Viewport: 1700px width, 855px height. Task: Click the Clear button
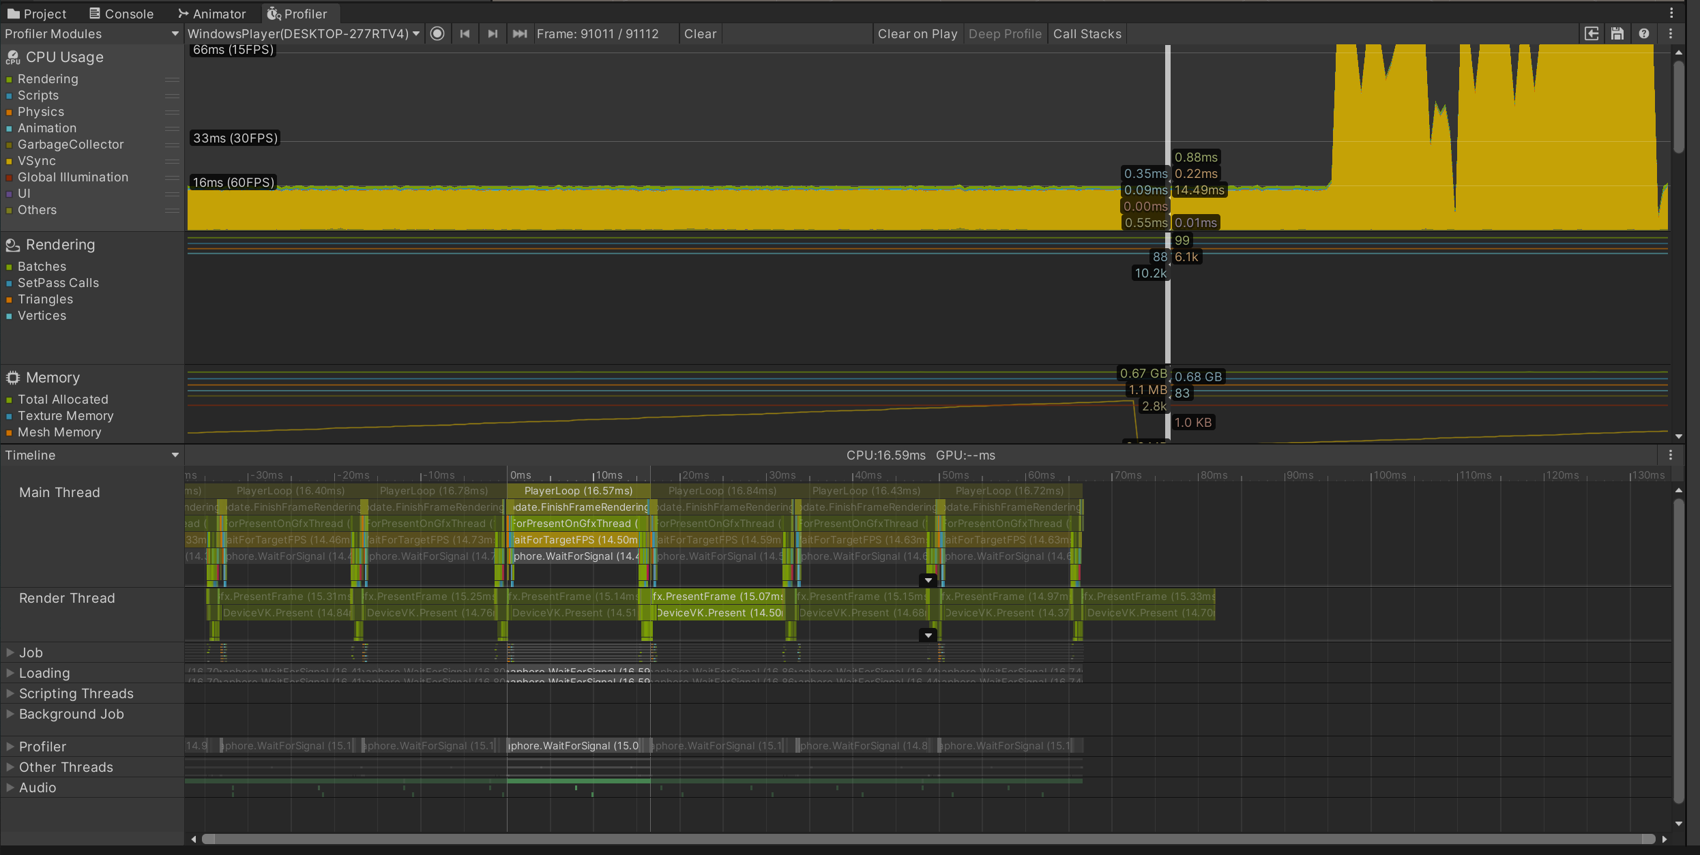click(700, 33)
